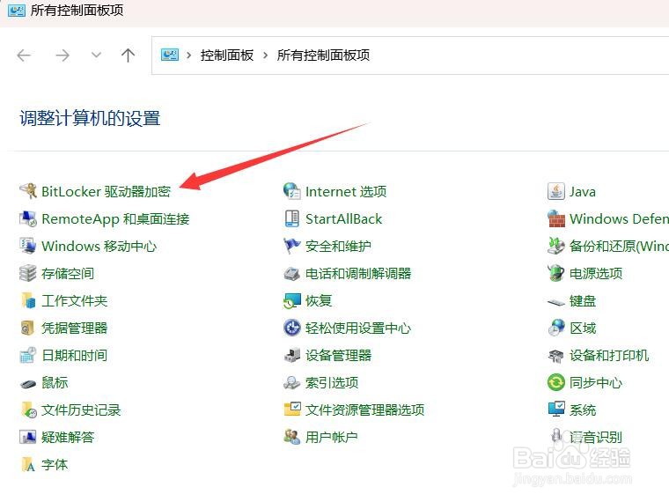
Task: Click the 存储空间 drives icon
Action: tap(28, 273)
